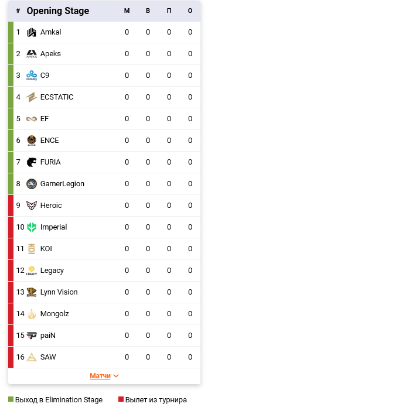409x407 pixels.
Task: Select the paiN team logo
Action: click(x=32, y=336)
